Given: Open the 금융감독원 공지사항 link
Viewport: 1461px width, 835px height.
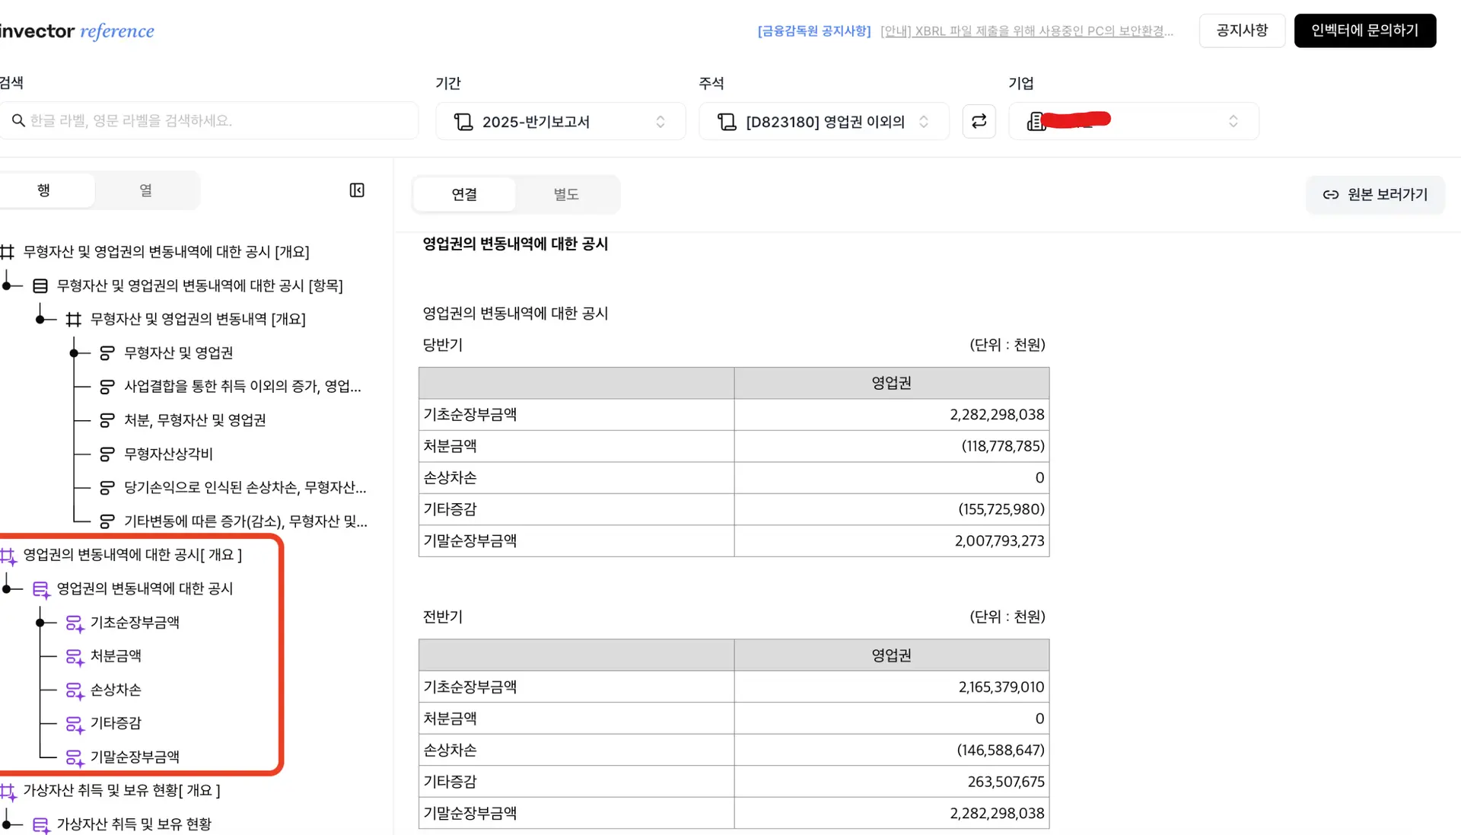Looking at the screenshot, I should coord(813,30).
